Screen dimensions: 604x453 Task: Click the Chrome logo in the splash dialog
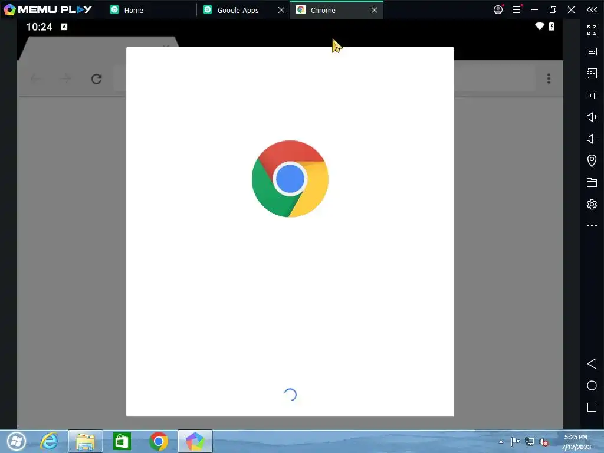[290, 179]
